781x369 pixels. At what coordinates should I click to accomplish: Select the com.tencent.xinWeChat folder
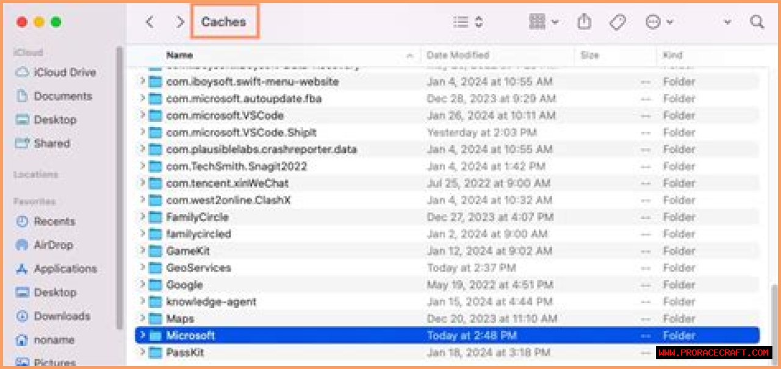[x=227, y=183]
